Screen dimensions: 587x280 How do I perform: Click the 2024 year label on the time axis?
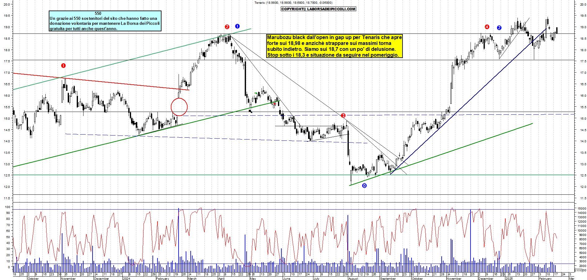127,278
